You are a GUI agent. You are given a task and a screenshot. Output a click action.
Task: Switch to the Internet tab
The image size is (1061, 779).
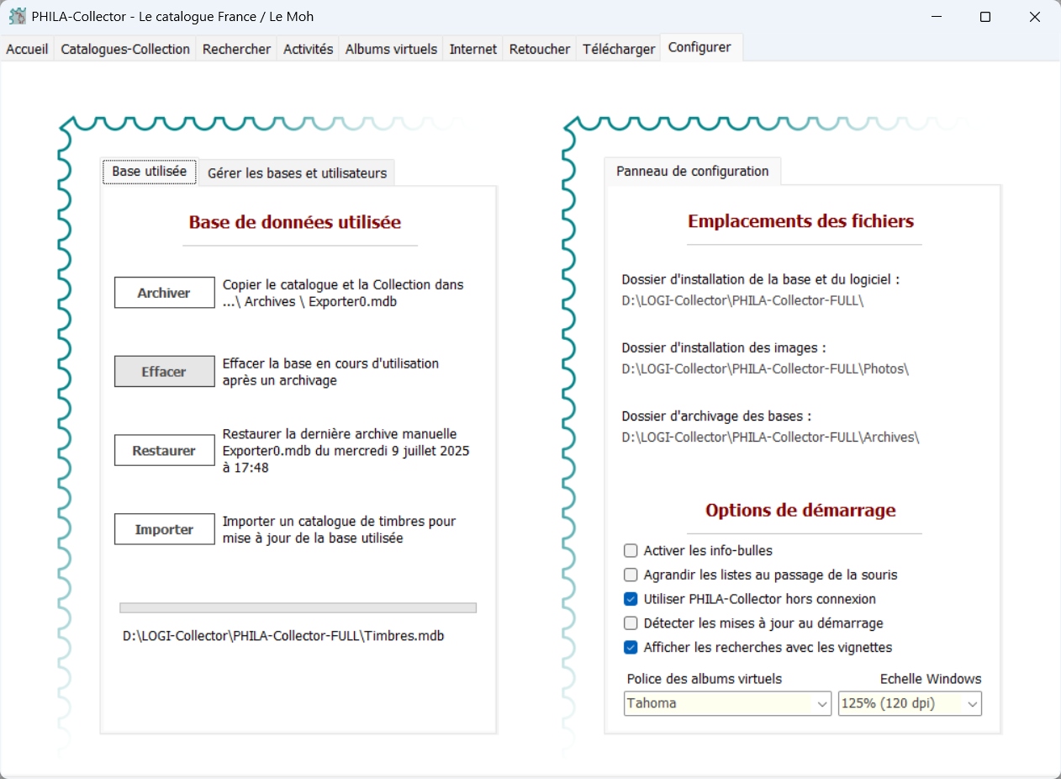[x=473, y=49]
